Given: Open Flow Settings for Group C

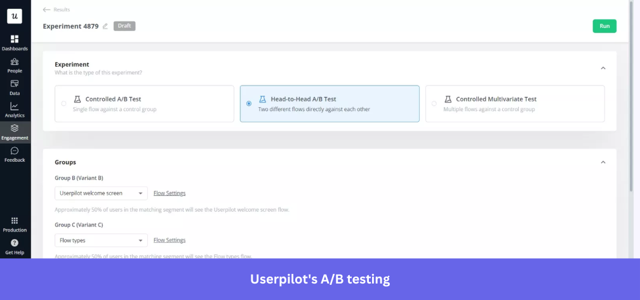Looking at the screenshot, I should (x=170, y=240).
